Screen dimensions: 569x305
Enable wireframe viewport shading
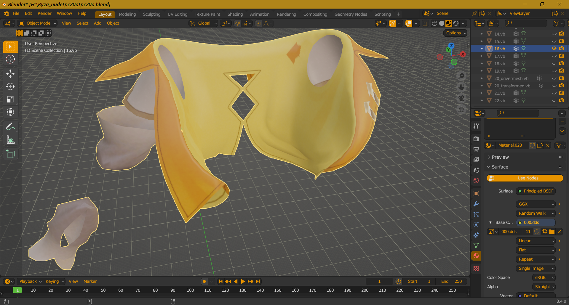(434, 23)
